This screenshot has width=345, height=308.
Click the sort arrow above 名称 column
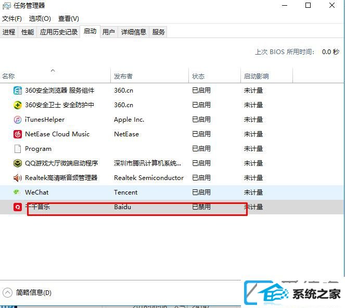(x=53, y=70)
